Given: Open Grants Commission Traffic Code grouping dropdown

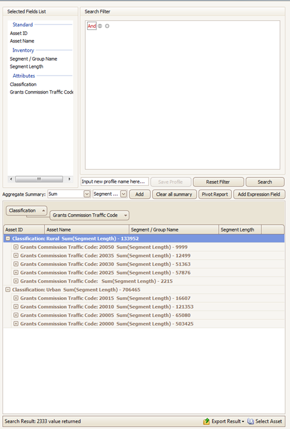Looking at the screenshot, I should coord(125,215).
